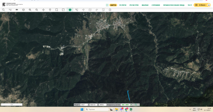Open the outlined layers stack icon
This screenshot has height=112, width=213.
pyautogui.click(x=23, y=10)
